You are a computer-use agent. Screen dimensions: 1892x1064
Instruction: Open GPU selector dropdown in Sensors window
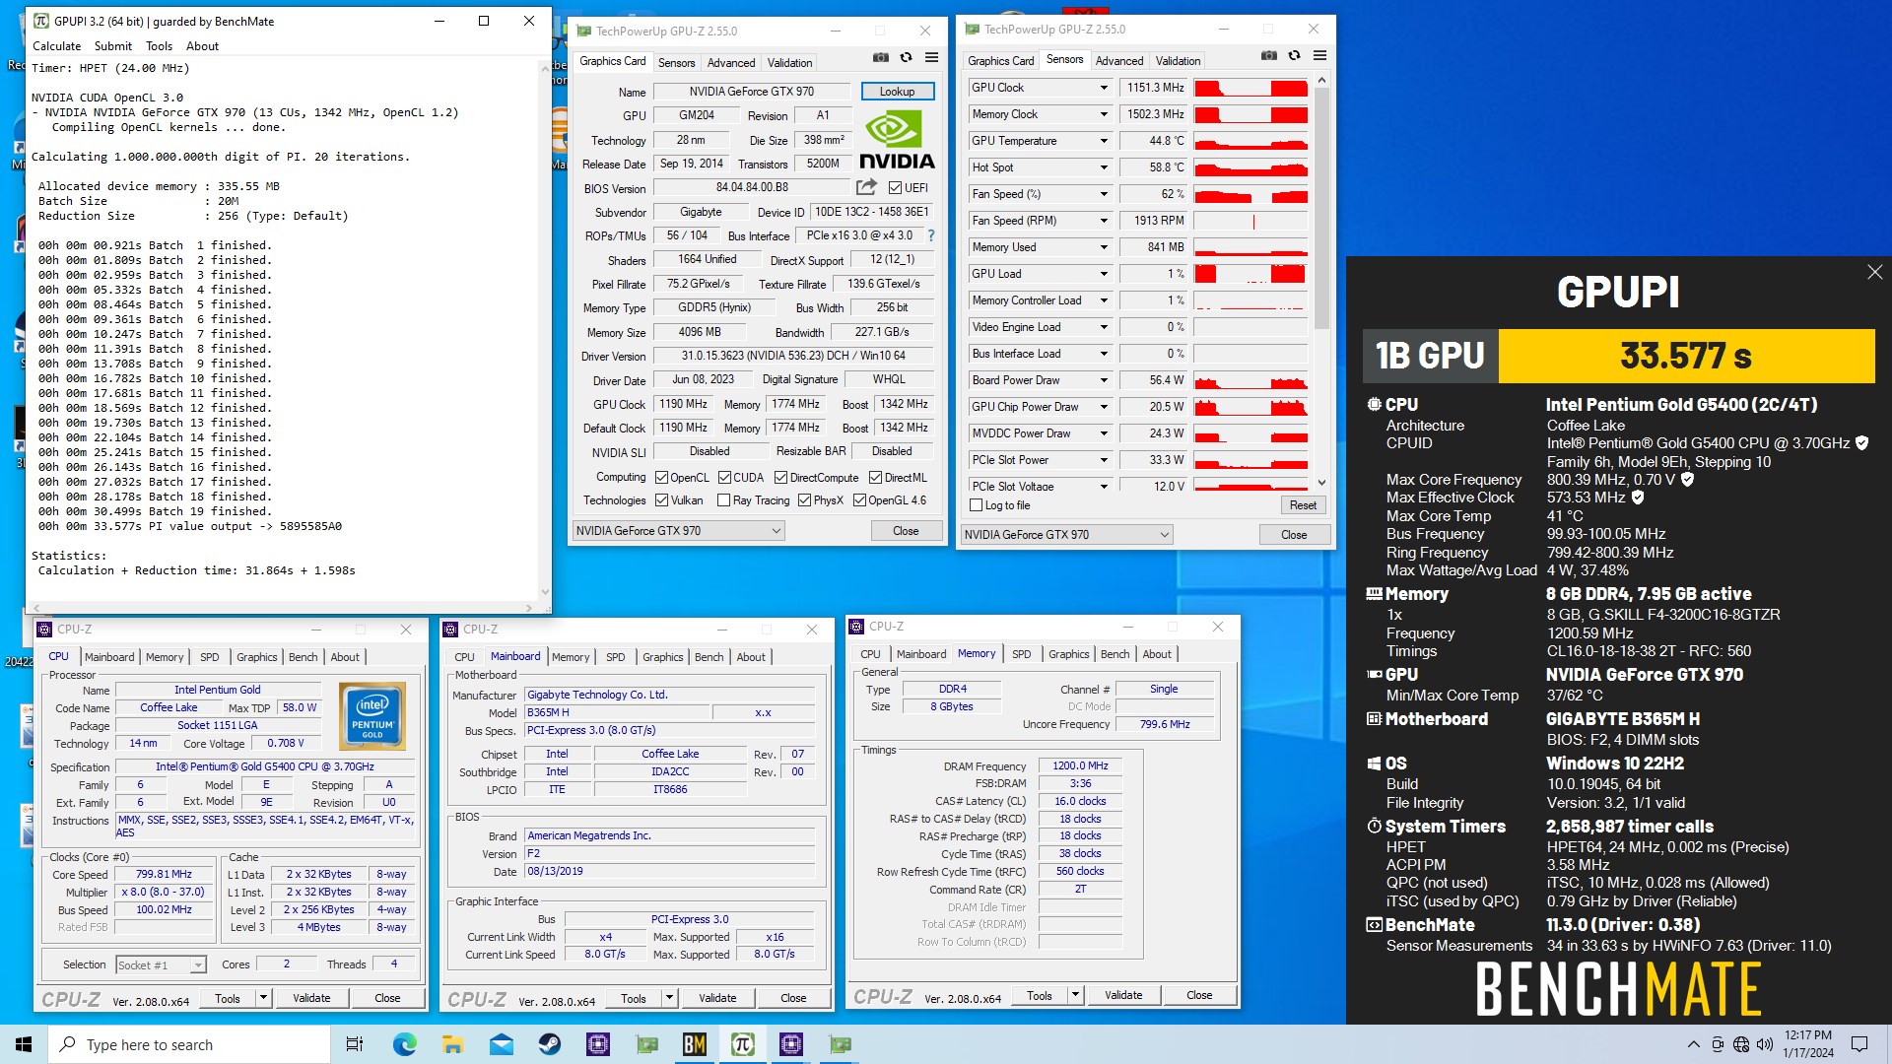click(x=1067, y=535)
